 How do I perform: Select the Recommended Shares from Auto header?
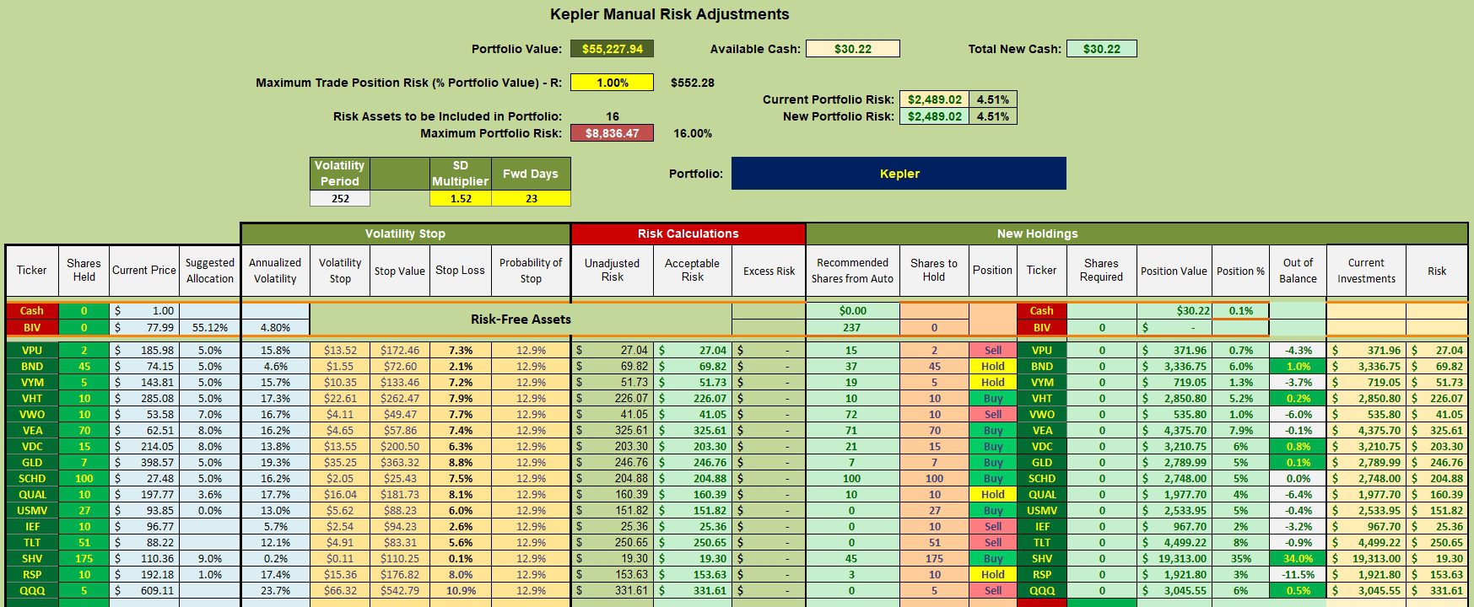[852, 271]
